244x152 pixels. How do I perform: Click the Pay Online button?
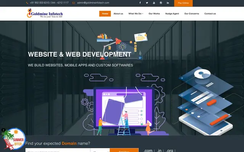pyautogui.click(x=183, y=3)
